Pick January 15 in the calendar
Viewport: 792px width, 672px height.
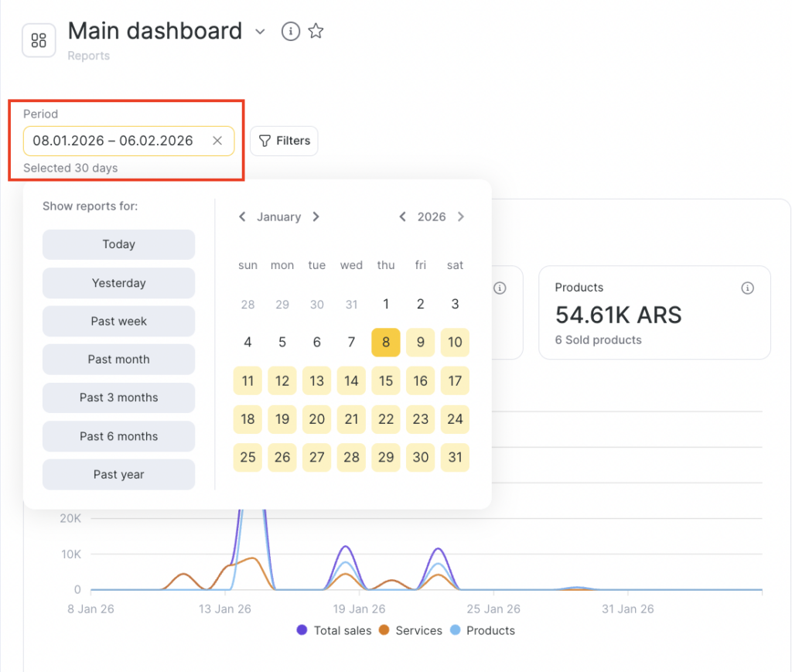click(386, 380)
